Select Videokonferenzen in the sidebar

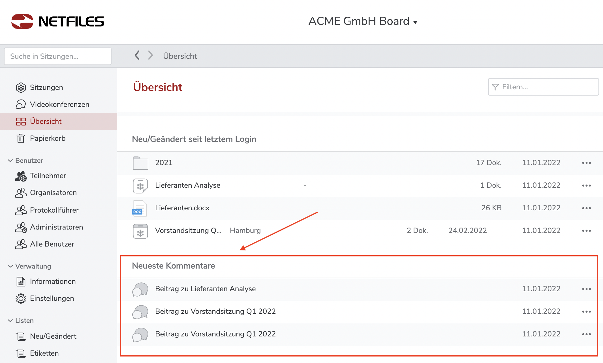(x=59, y=105)
